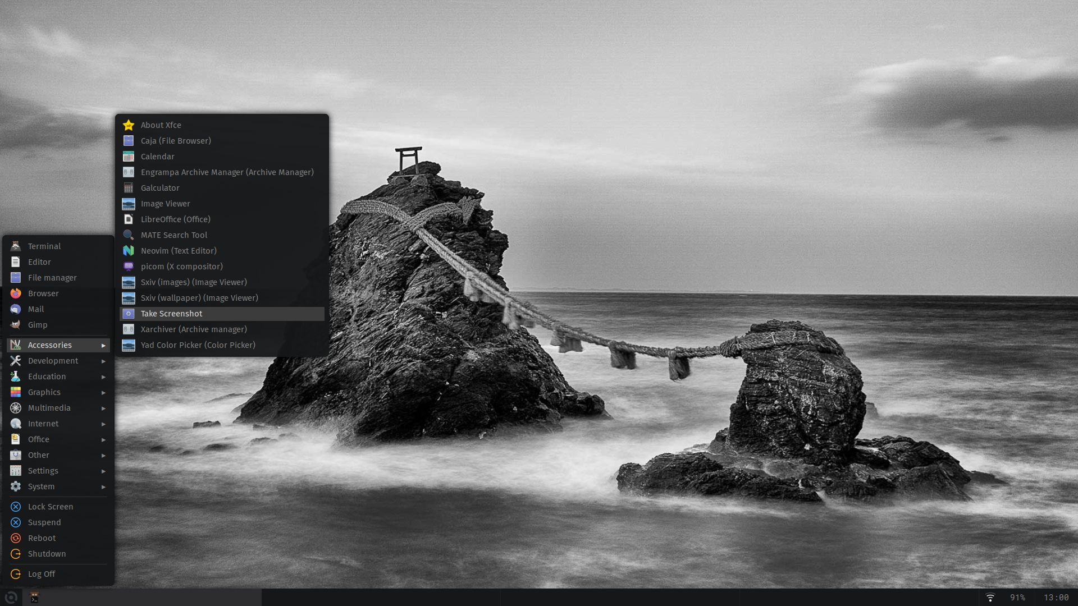Click the Take Screenshot camera icon
Screen dimensions: 1078x606
click(x=129, y=314)
